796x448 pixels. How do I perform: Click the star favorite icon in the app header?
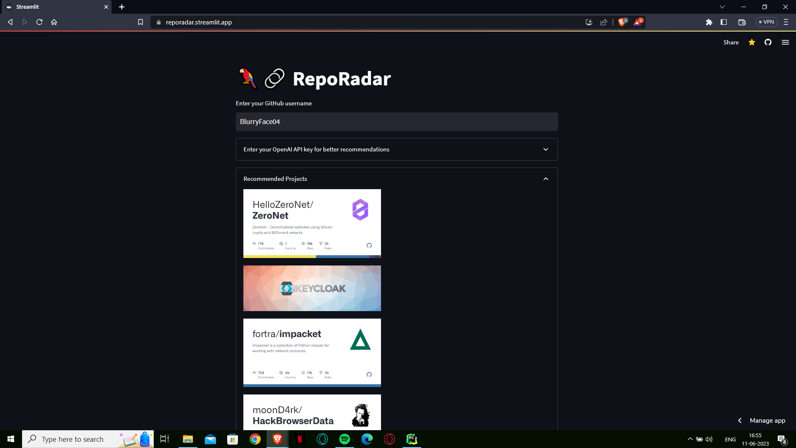pyautogui.click(x=751, y=42)
